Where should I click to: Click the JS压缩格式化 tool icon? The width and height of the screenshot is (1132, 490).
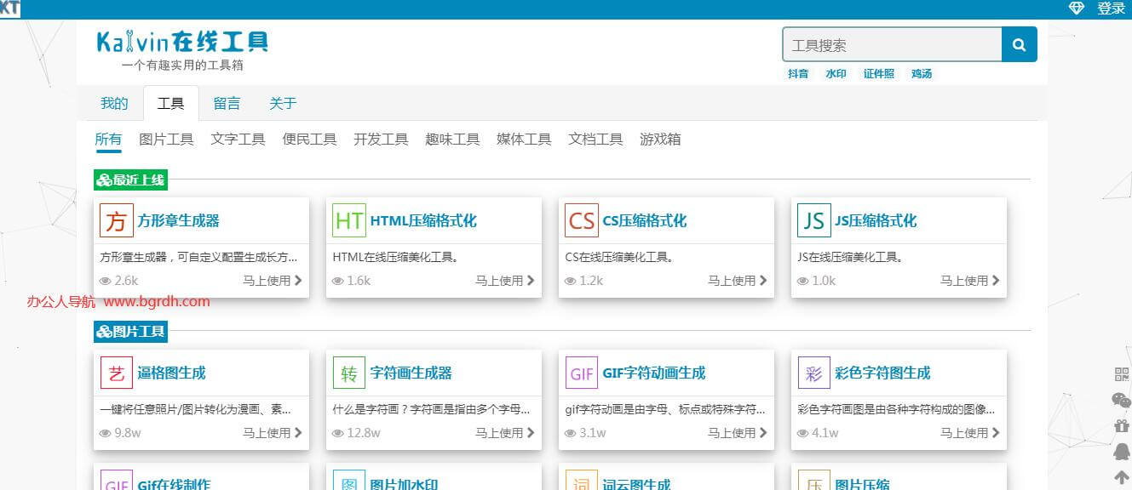(813, 220)
